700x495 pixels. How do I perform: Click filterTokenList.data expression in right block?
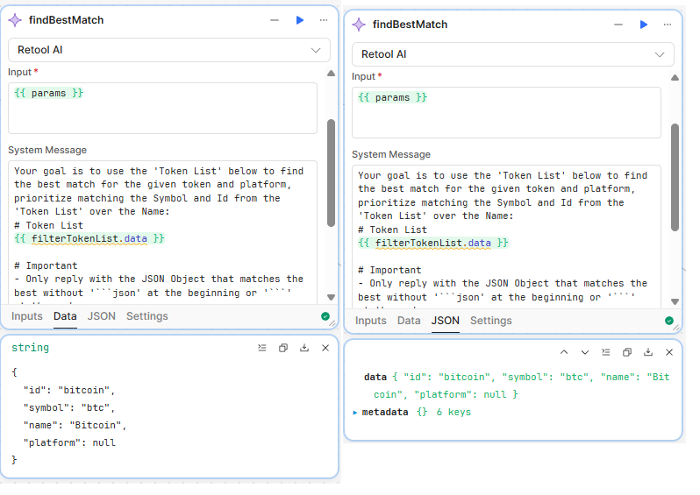click(x=433, y=244)
